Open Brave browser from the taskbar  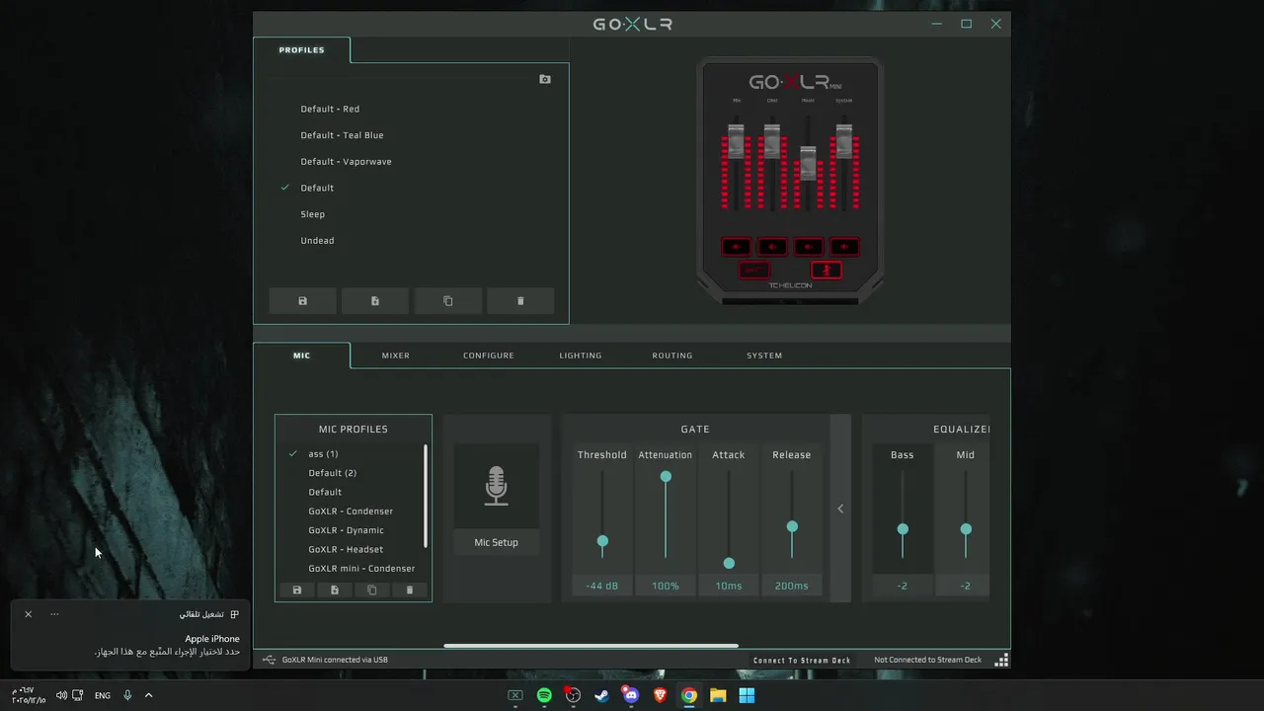(x=660, y=695)
